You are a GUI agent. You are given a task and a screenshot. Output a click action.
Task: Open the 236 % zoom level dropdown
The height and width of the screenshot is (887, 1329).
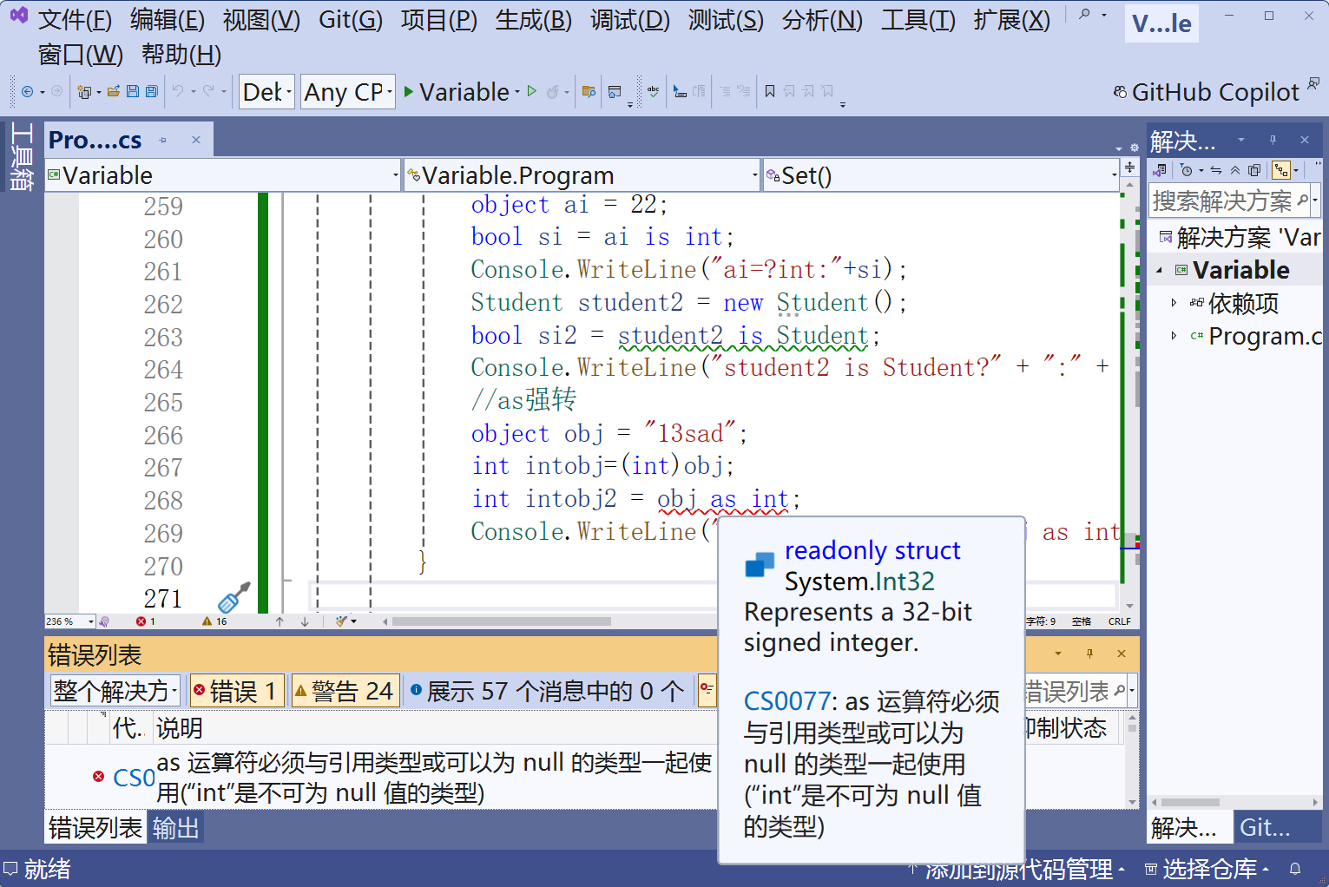69,621
